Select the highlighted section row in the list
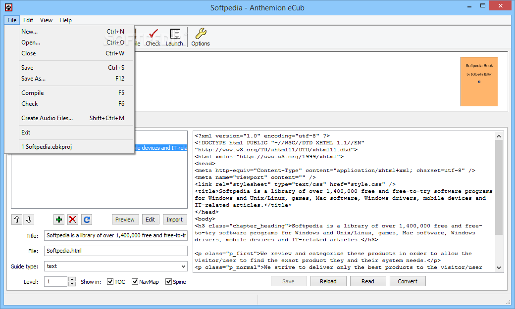This screenshot has width=515, height=309. coord(160,148)
